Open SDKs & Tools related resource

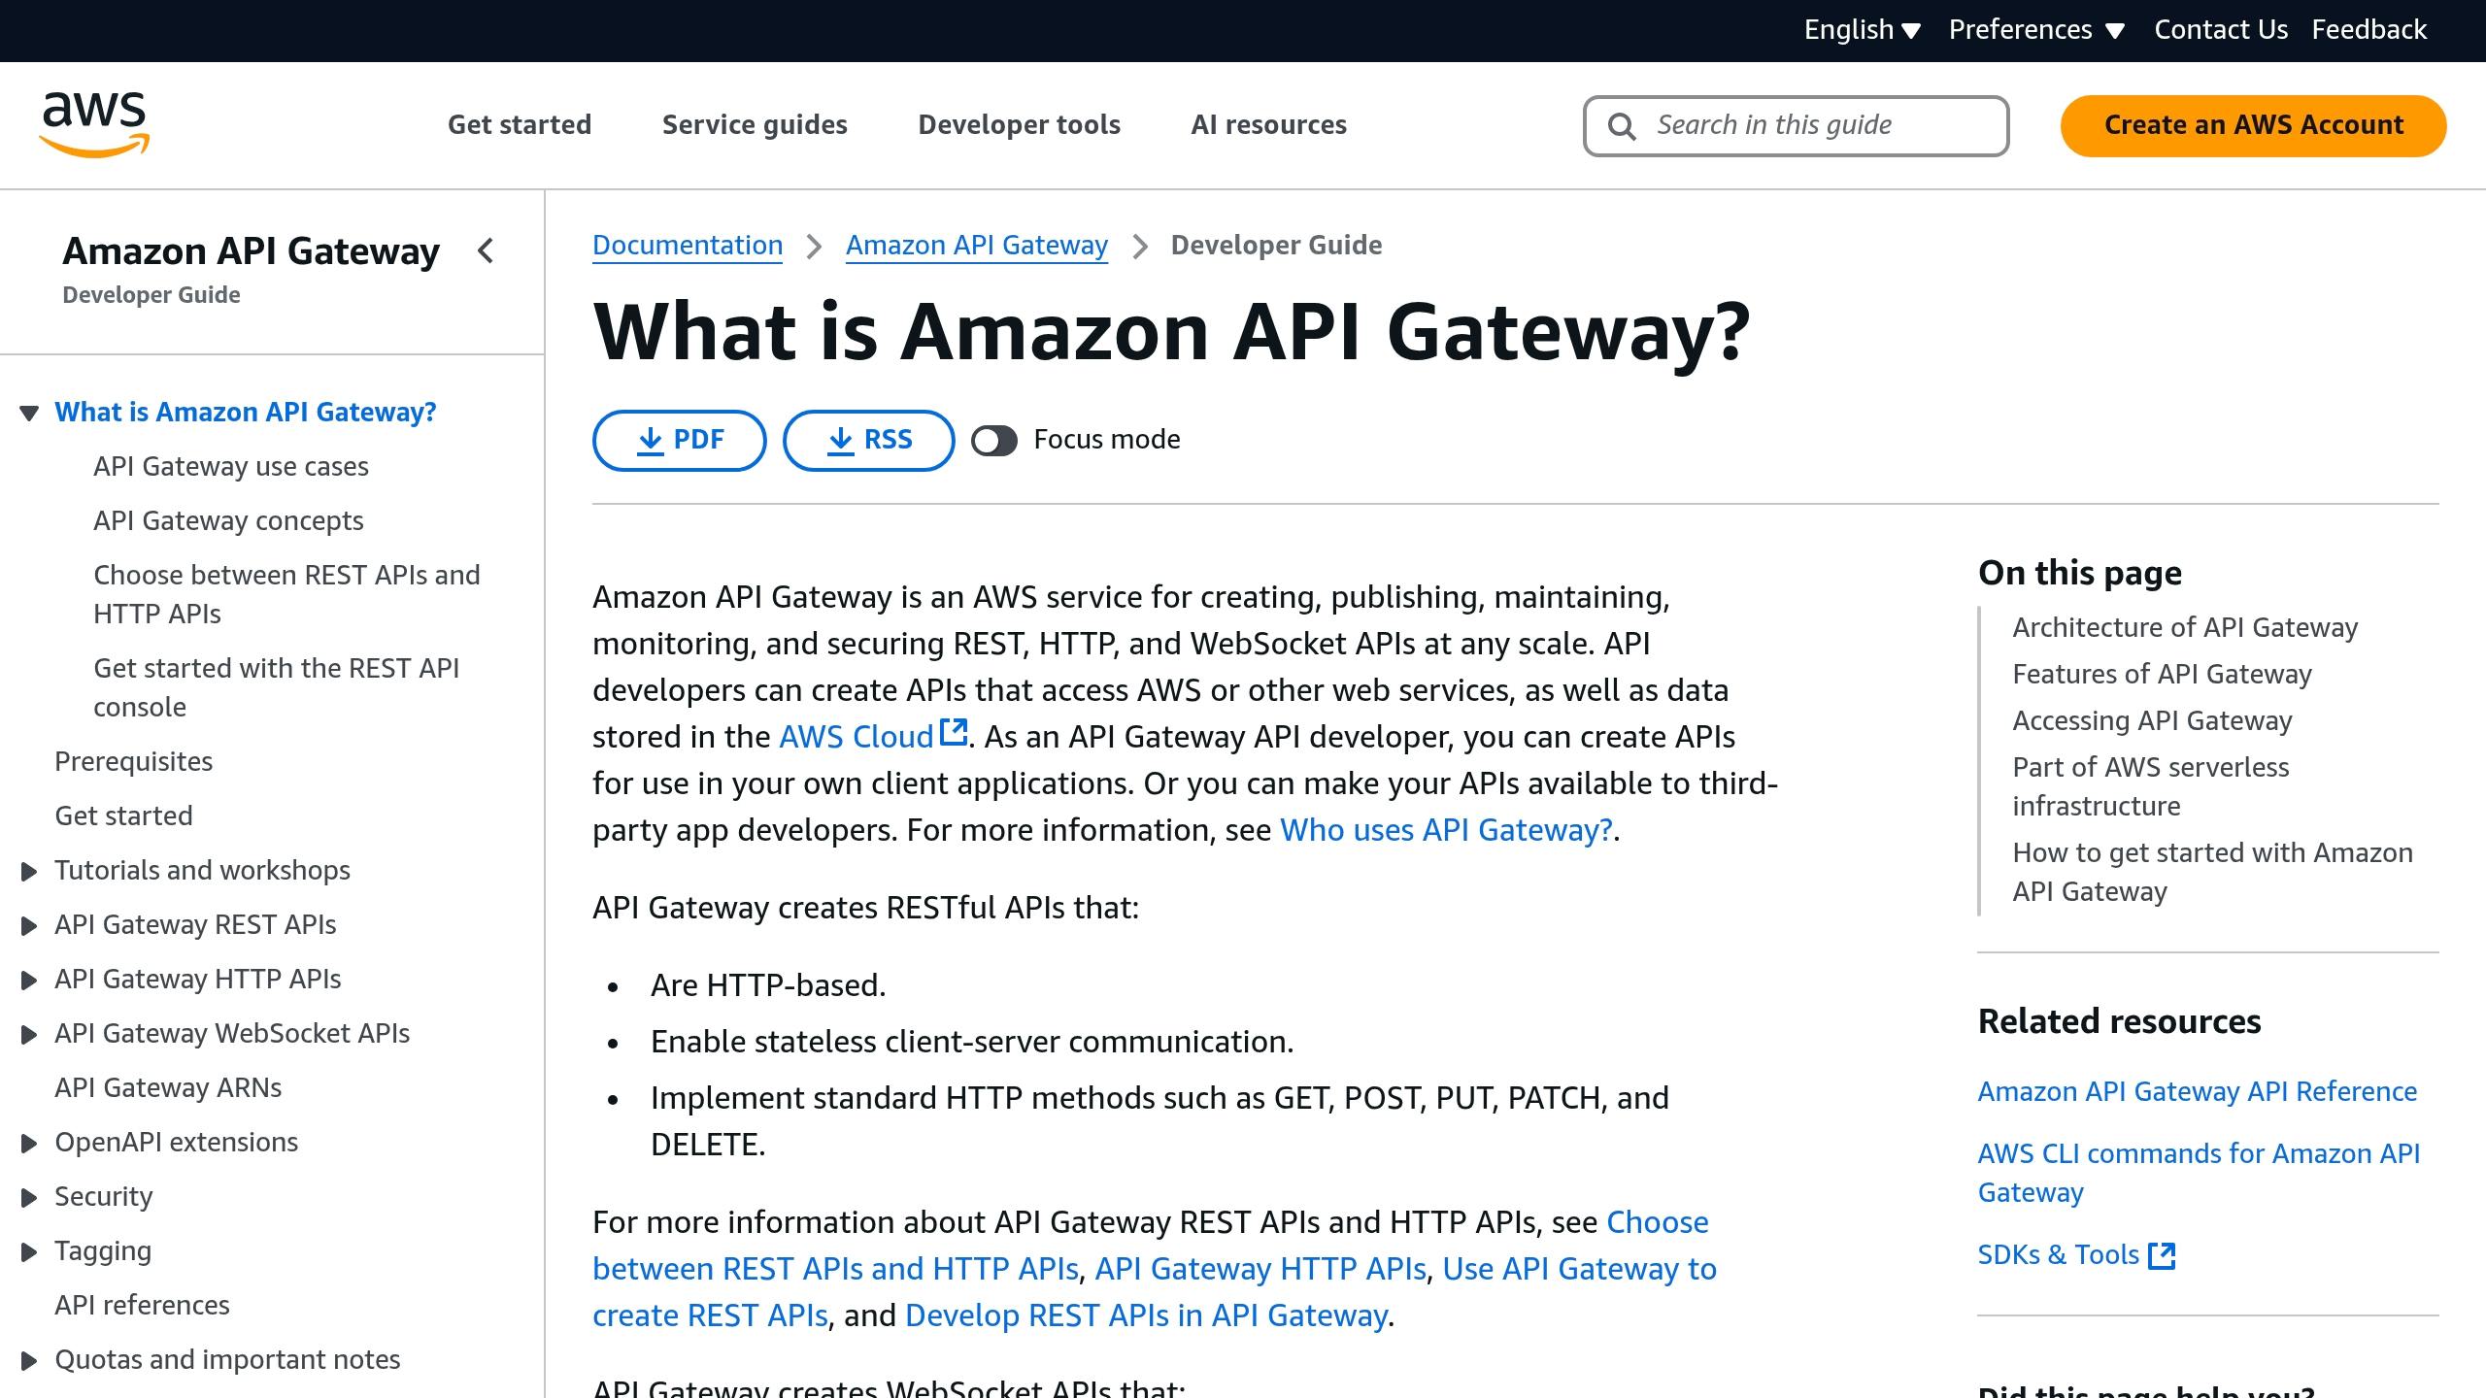point(2058,1255)
